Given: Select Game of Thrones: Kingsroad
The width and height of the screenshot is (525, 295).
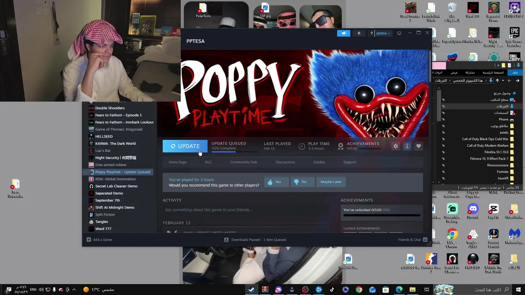Looking at the screenshot, I should 119,129.
